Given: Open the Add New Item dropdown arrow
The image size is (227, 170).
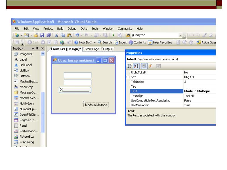Looking at the screenshot, I should click(x=31, y=35).
